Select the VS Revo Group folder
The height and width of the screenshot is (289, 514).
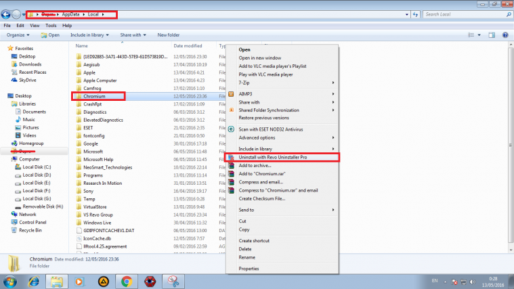pyautogui.click(x=98, y=215)
